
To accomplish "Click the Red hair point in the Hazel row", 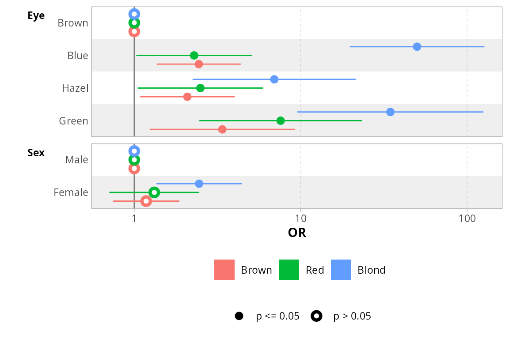I will coord(200,88).
